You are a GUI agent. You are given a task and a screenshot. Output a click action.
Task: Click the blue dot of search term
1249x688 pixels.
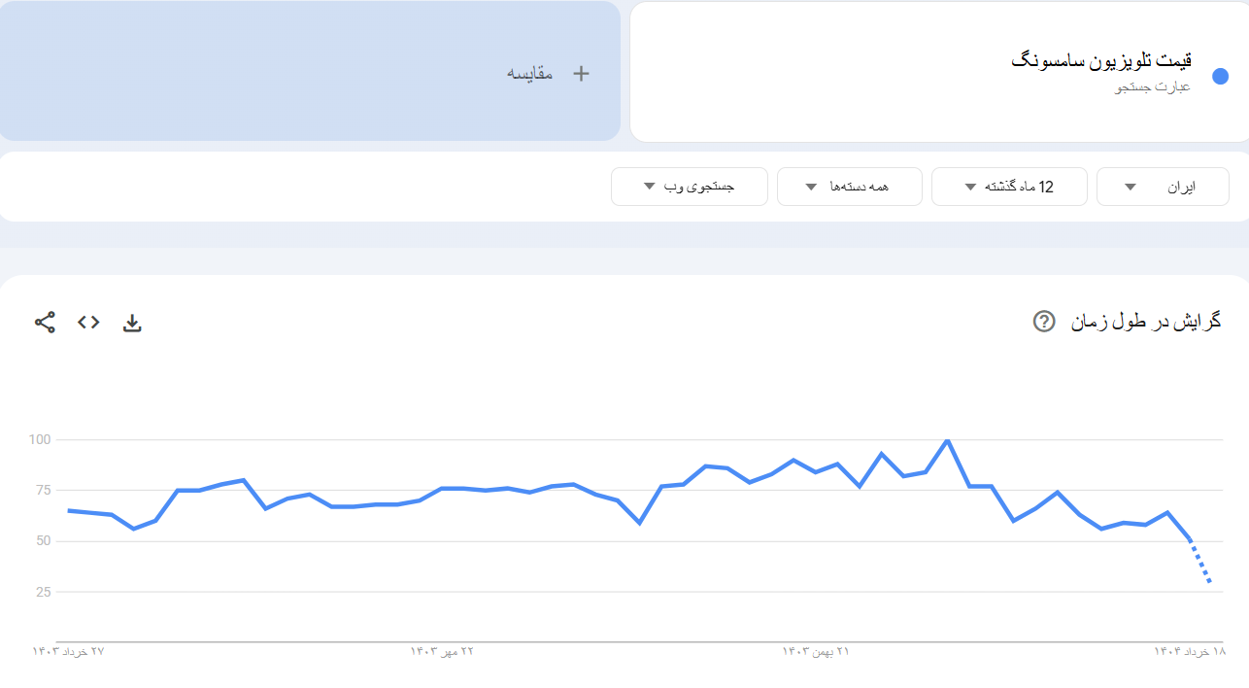tap(1221, 77)
